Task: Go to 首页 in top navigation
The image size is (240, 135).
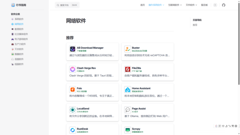Action: pyautogui.click(x=143, y=5)
